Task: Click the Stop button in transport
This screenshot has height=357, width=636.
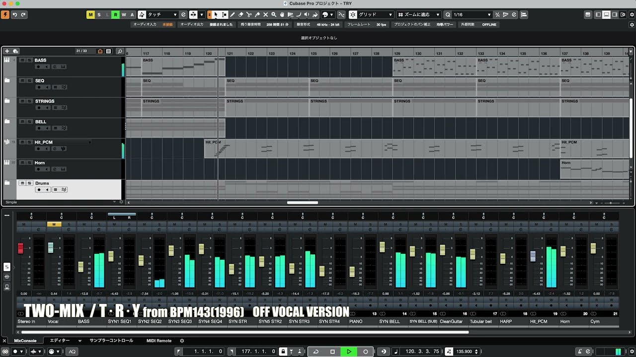Action: pyautogui.click(x=332, y=352)
